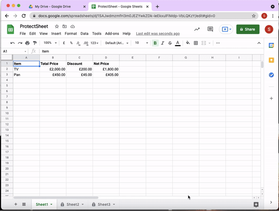Viewport: 279px width, 211px height.
Task: Open the View menu
Action: click(43, 34)
